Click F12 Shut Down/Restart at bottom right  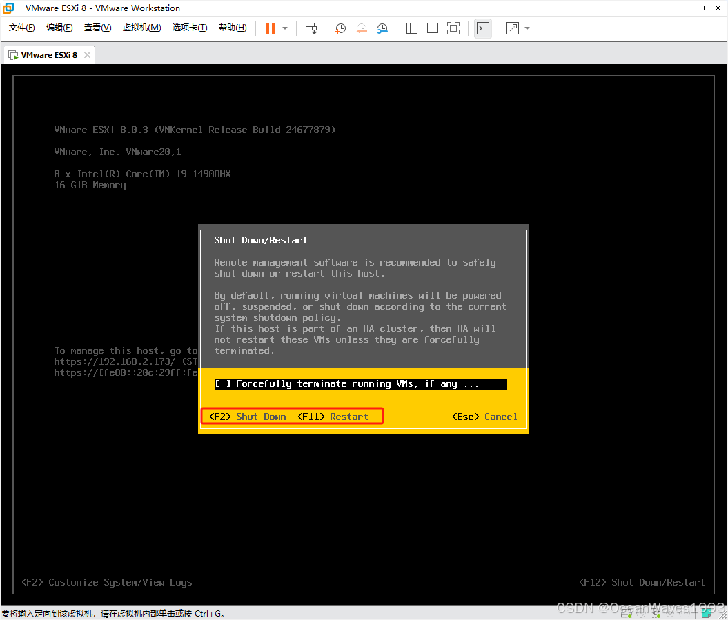[642, 582]
